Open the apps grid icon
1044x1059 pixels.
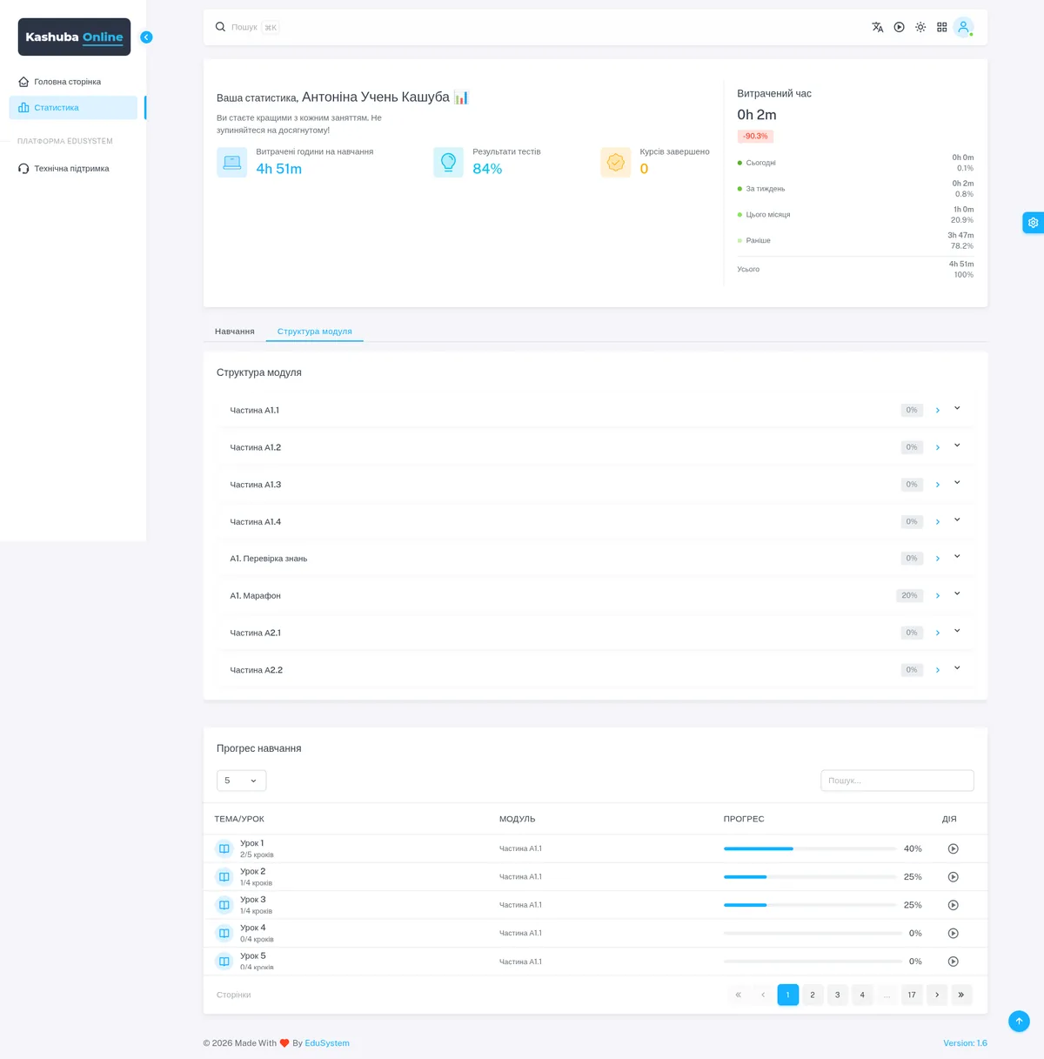pyautogui.click(x=941, y=27)
